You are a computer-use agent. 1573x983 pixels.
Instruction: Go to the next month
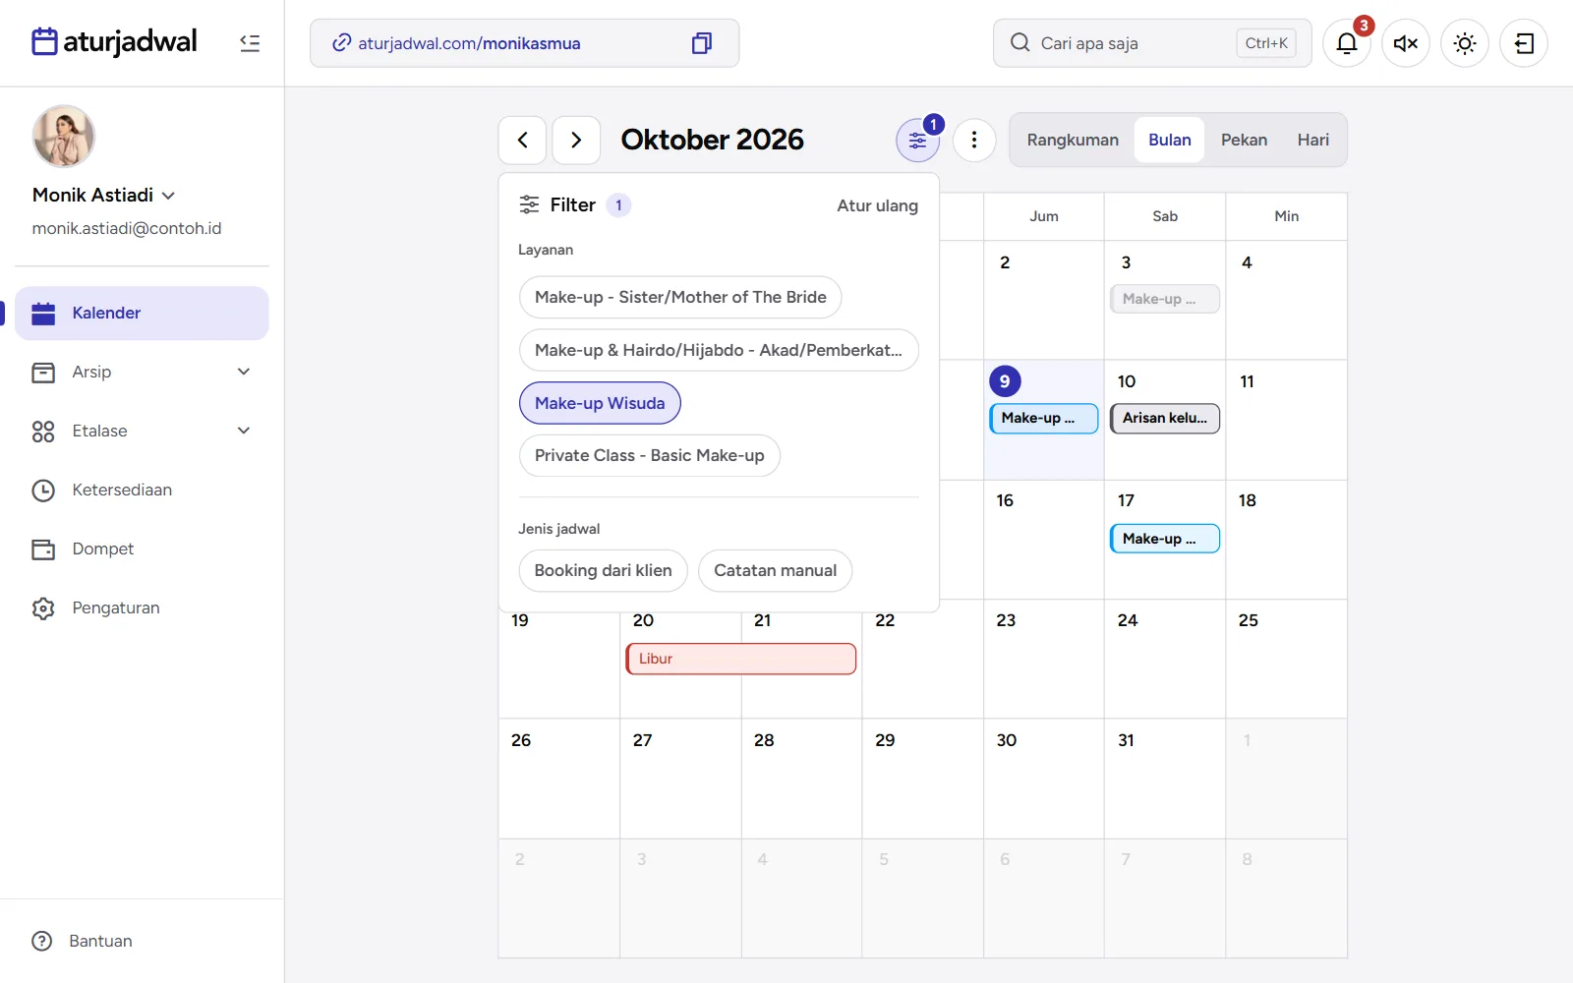(x=576, y=140)
